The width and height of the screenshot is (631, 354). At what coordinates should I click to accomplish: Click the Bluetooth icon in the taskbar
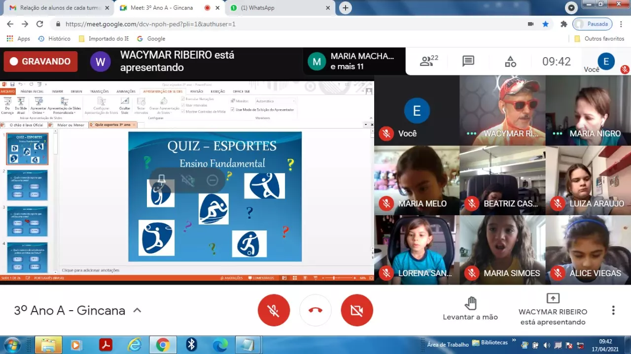pos(191,345)
